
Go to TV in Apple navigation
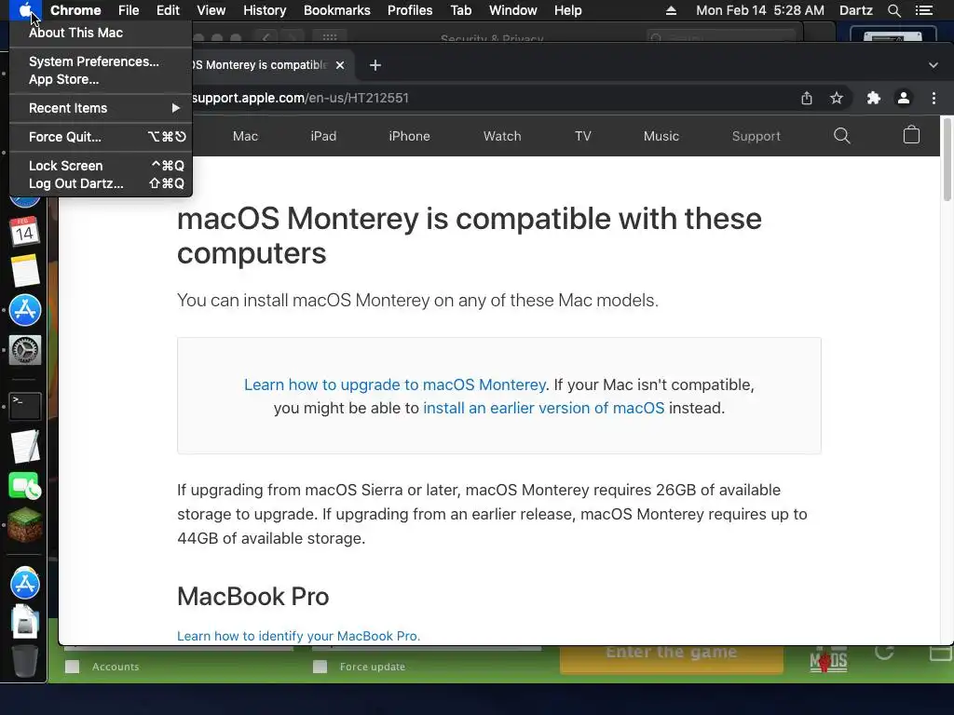[x=583, y=136]
